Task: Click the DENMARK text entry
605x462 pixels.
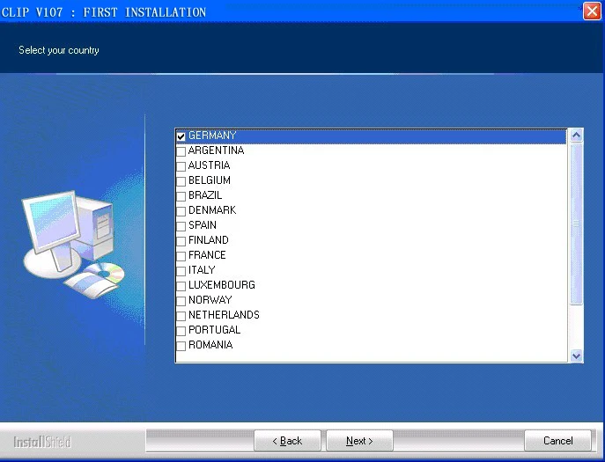Action: [x=212, y=210]
